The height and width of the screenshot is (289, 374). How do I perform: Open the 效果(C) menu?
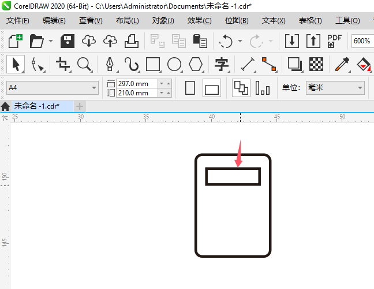click(x=199, y=21)
